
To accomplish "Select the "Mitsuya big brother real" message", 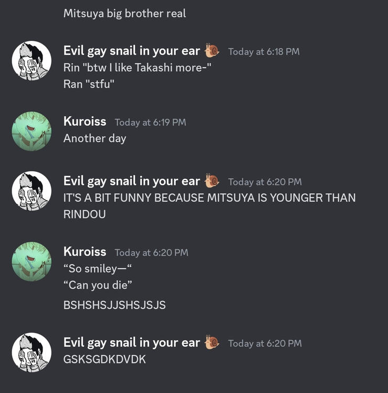I will point(124,14).
